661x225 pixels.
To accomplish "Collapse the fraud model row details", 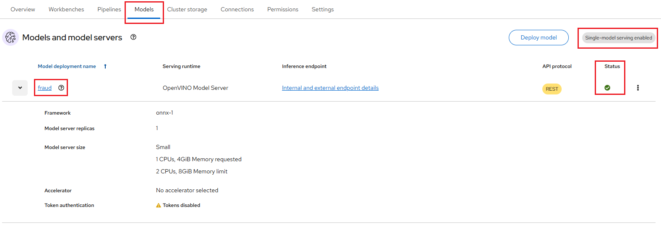I will [20, 88].
